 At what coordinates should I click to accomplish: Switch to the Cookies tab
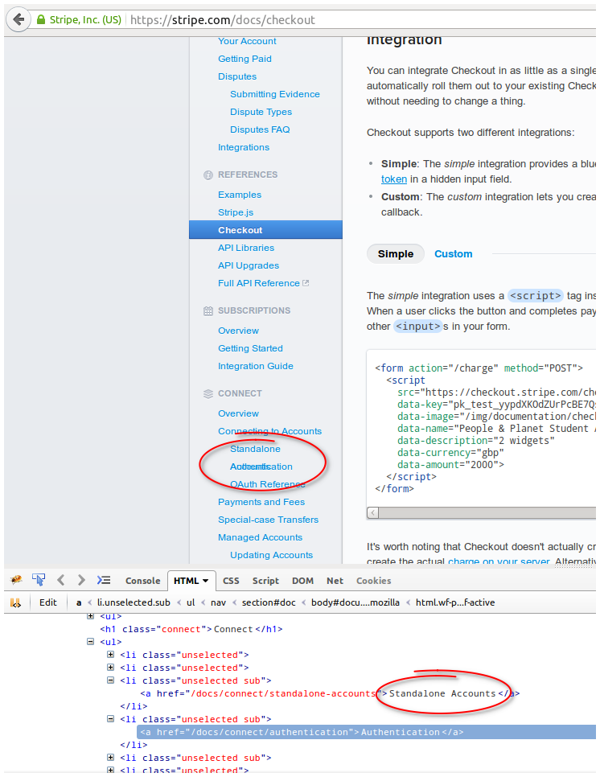[x=373, y=581]
